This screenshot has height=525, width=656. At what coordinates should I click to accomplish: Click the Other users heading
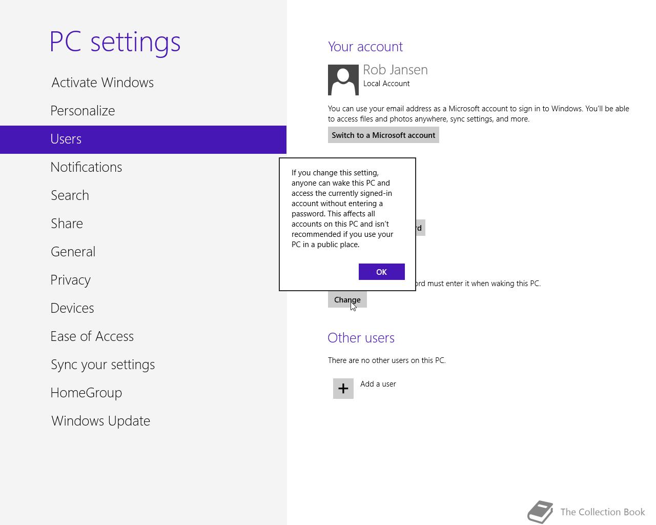pyautogui.click(x=361, y=338)
